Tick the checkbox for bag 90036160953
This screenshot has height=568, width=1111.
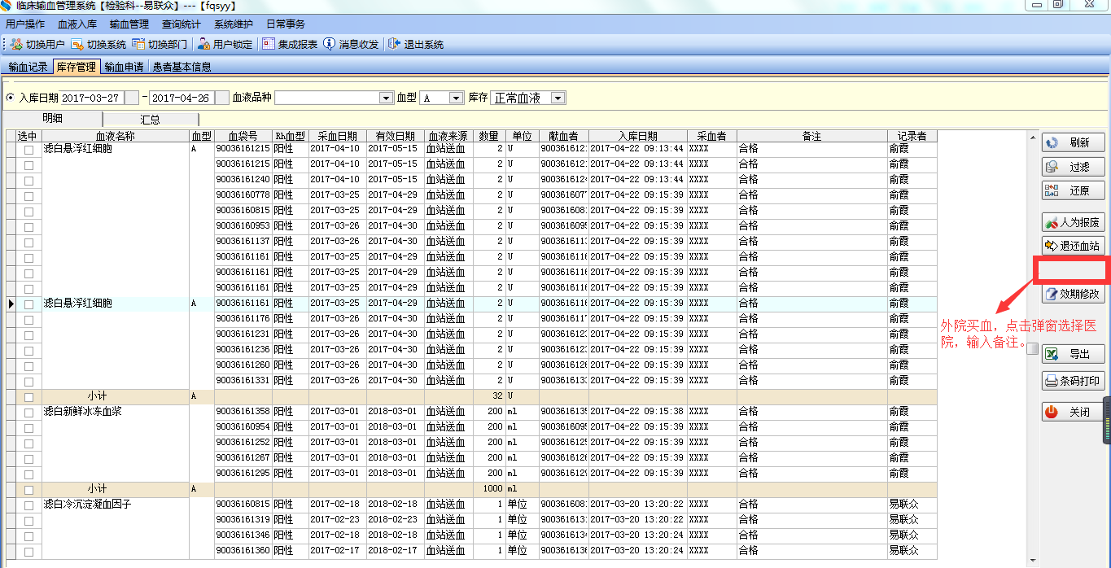click(28, 227)
